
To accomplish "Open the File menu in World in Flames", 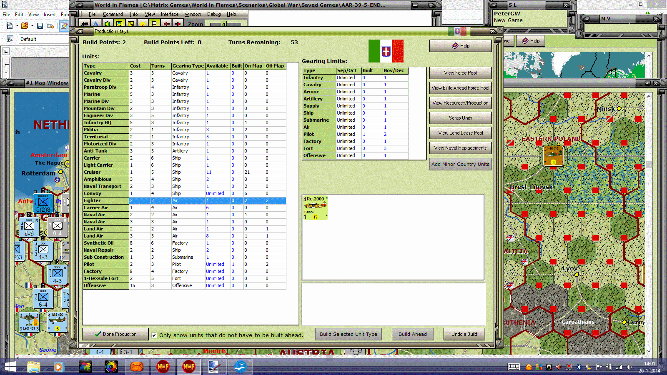I will pyautogui.click(x=92, y=14).
